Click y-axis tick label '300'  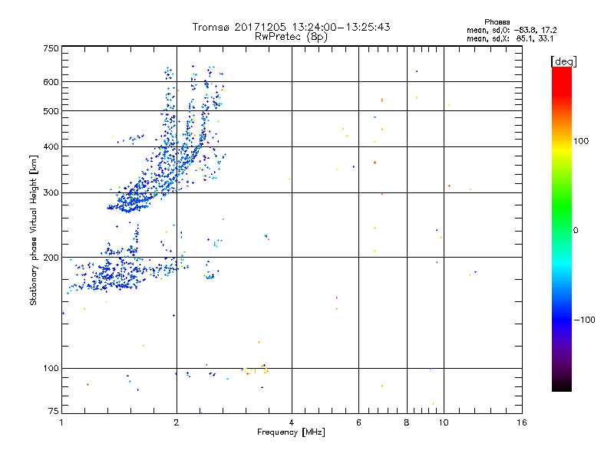pos(51,193)
